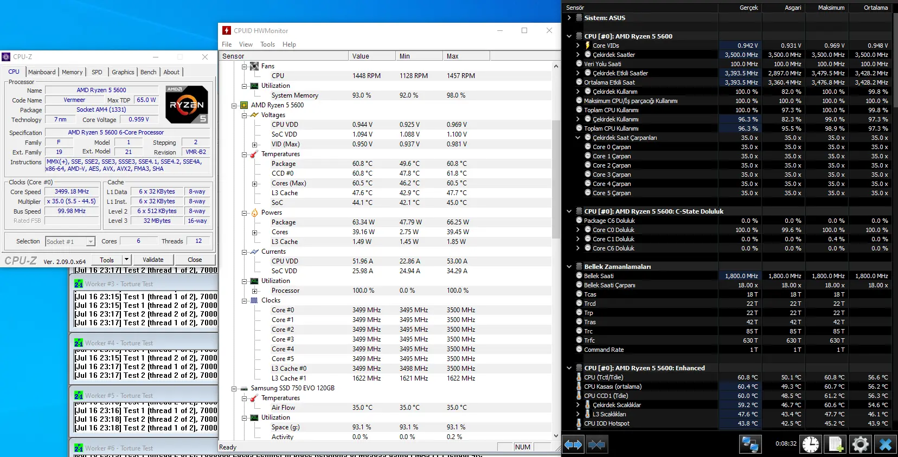The image size is (898, 457).
Task: Click the Prime95 Worker #4 window icon
Action: 79,343
